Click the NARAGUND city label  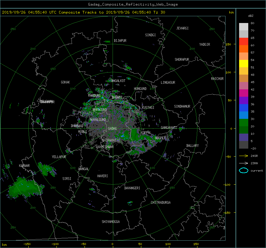100,110
